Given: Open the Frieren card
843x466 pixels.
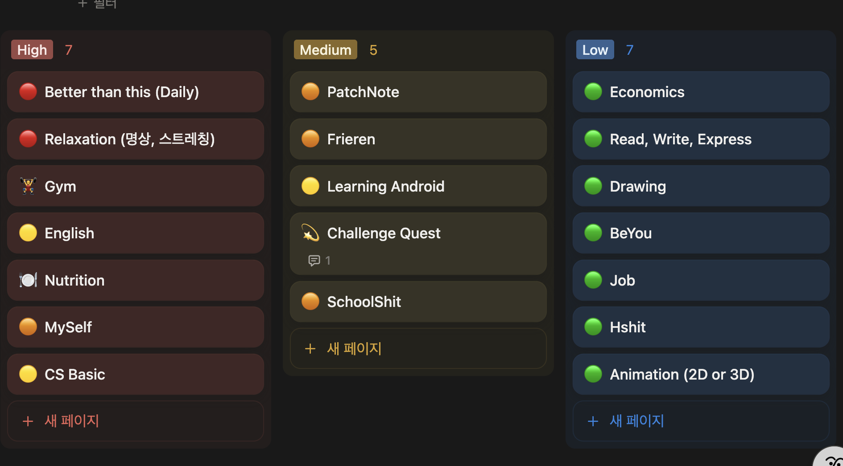Looking at the screenshot, I should pos(418,139).
